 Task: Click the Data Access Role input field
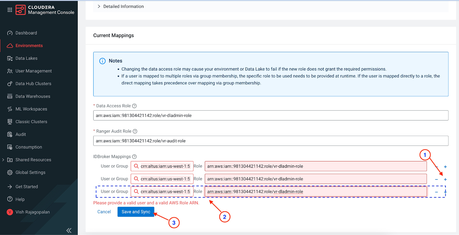click(271, 115)
